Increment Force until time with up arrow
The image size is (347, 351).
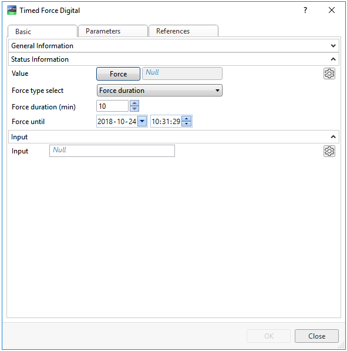click(187, 119)
